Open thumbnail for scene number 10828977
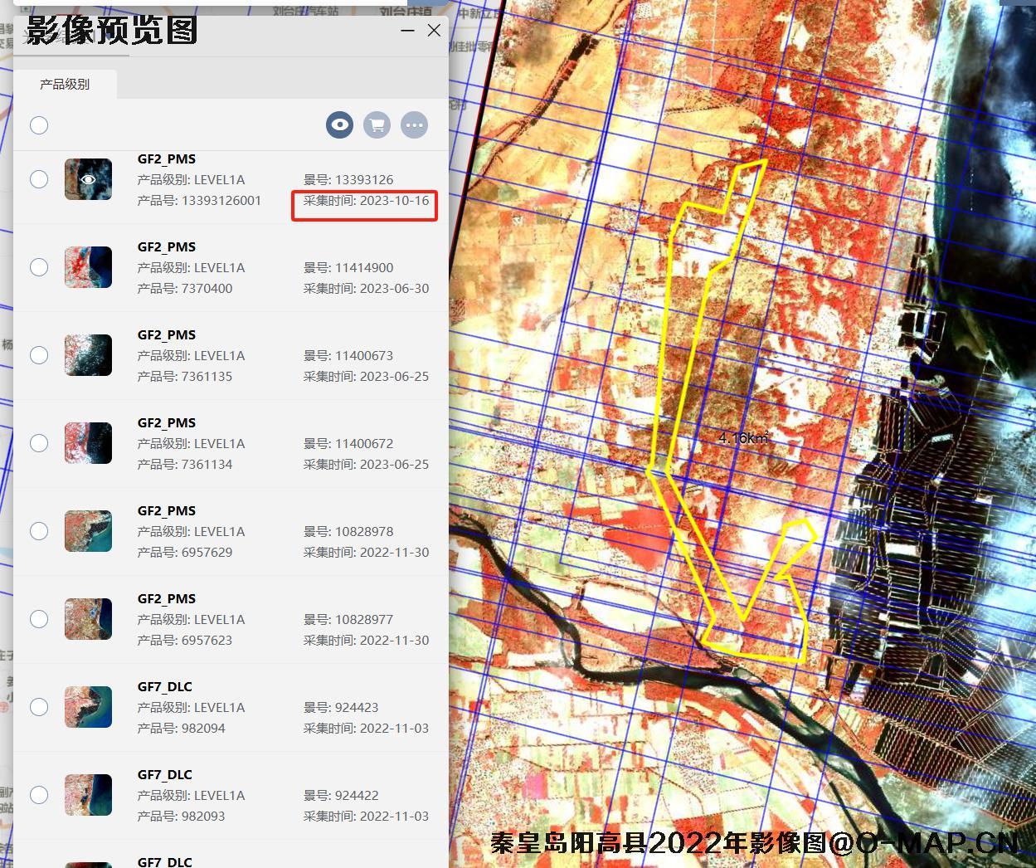This screenshot has height=868, width=1036. pyautogui.click(x=88, y=619)
